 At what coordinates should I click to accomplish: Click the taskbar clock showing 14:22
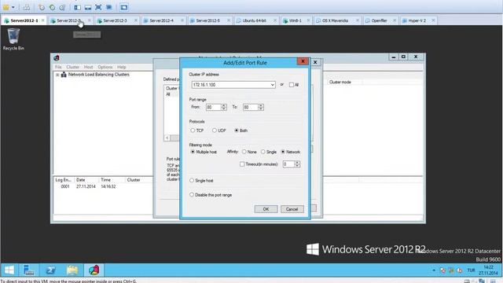488,270
